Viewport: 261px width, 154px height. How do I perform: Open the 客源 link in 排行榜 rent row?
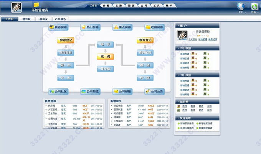coord(193,110)
